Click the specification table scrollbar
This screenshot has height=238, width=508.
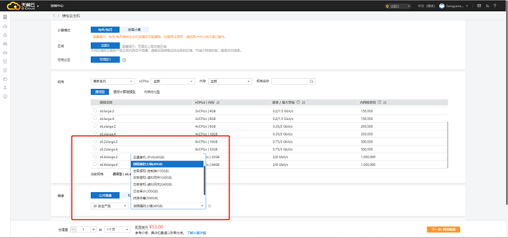pyautogui.click(x=448, y=145)
